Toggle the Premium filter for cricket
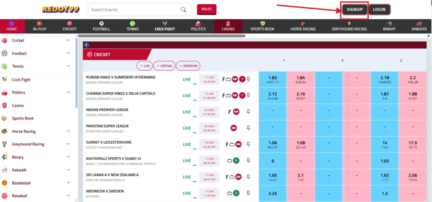 [x=188, y=66]
